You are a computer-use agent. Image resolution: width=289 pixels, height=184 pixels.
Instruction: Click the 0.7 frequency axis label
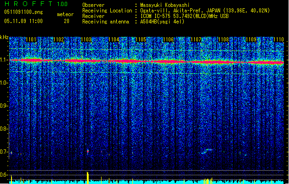click(4, 152)
